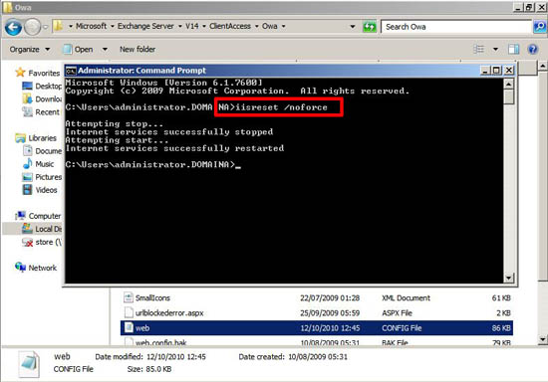Click the change view icon
This screenshot has width=548, height=382.
tap(479, 49)
